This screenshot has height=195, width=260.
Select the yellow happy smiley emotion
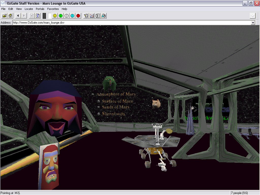[55, 16]
